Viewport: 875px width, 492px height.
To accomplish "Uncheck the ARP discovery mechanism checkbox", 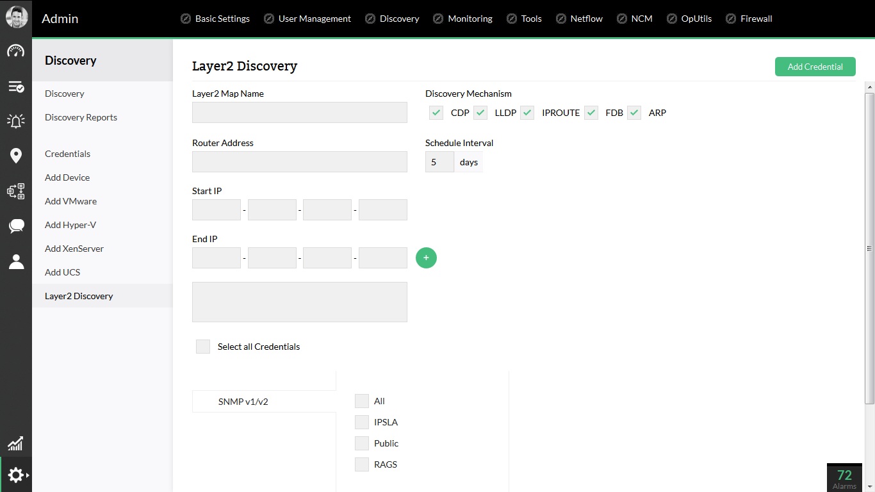I will [x=634, y=113].
